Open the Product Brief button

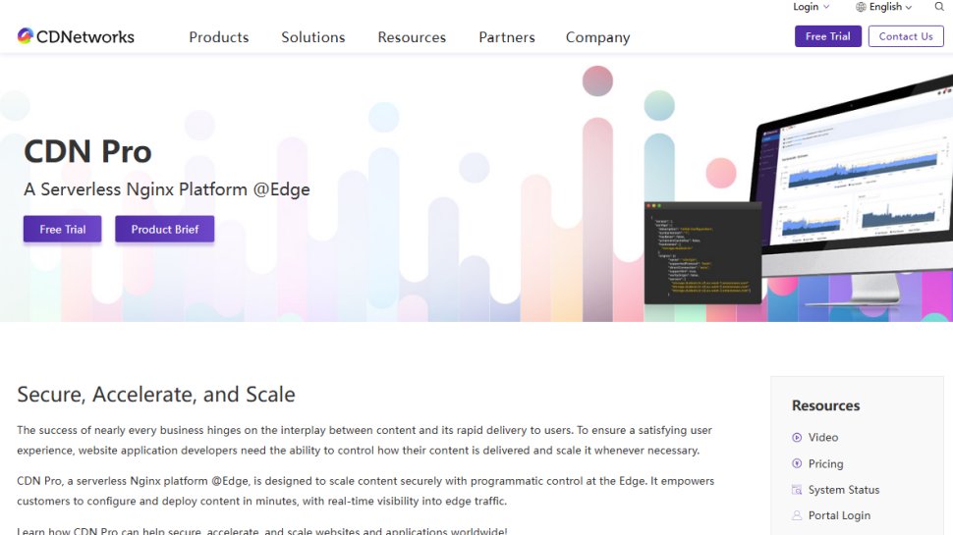pos(165,229)
